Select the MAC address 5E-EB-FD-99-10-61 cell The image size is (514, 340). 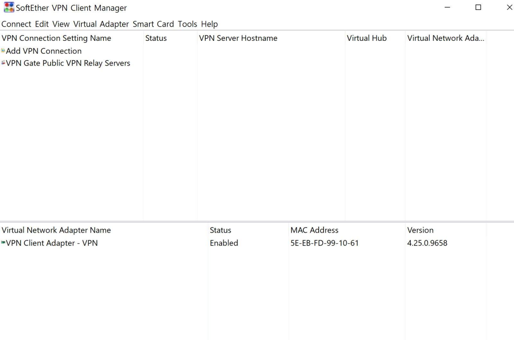pos(324,243)
